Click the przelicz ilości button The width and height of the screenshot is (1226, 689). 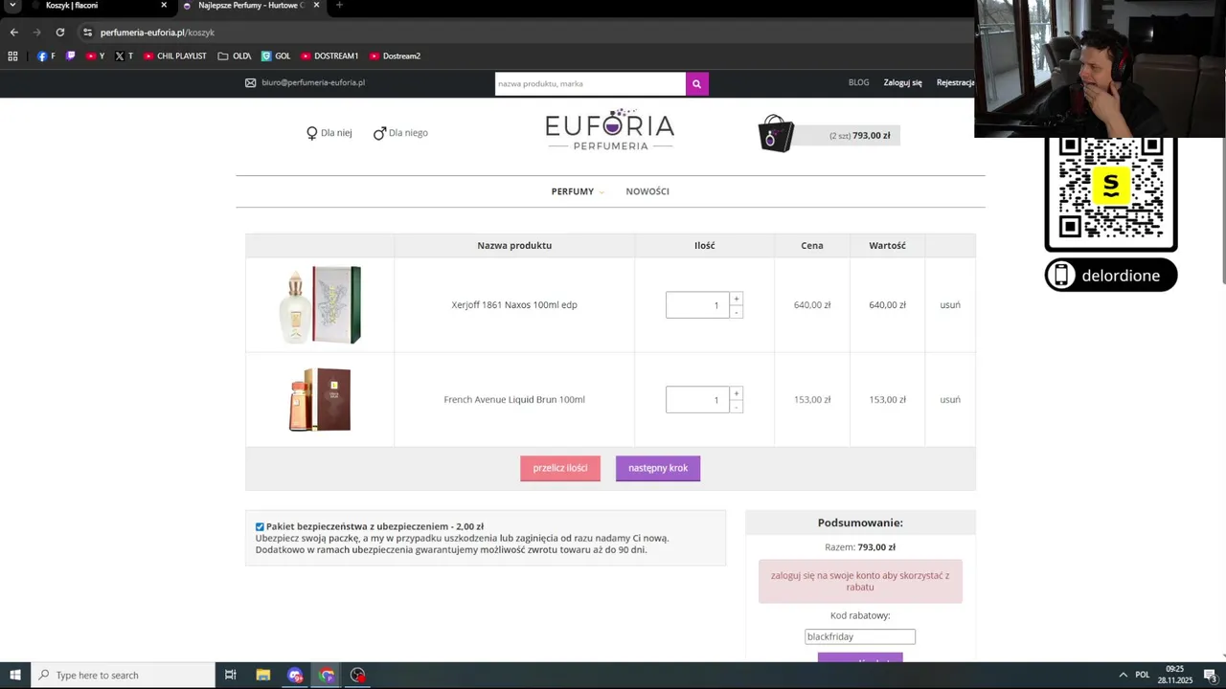560,468
